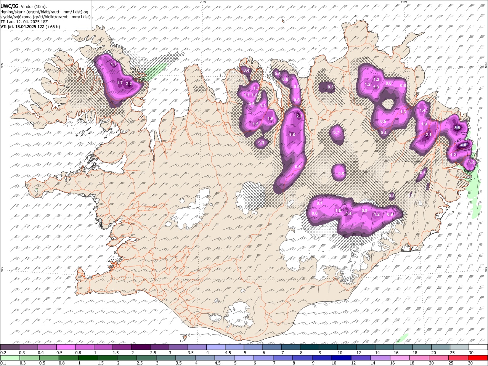488x366 pixels.
Task: Click the valid time 'VT: þri. 15.04.2025 12Z'
Action: click(x=22, y=27)
